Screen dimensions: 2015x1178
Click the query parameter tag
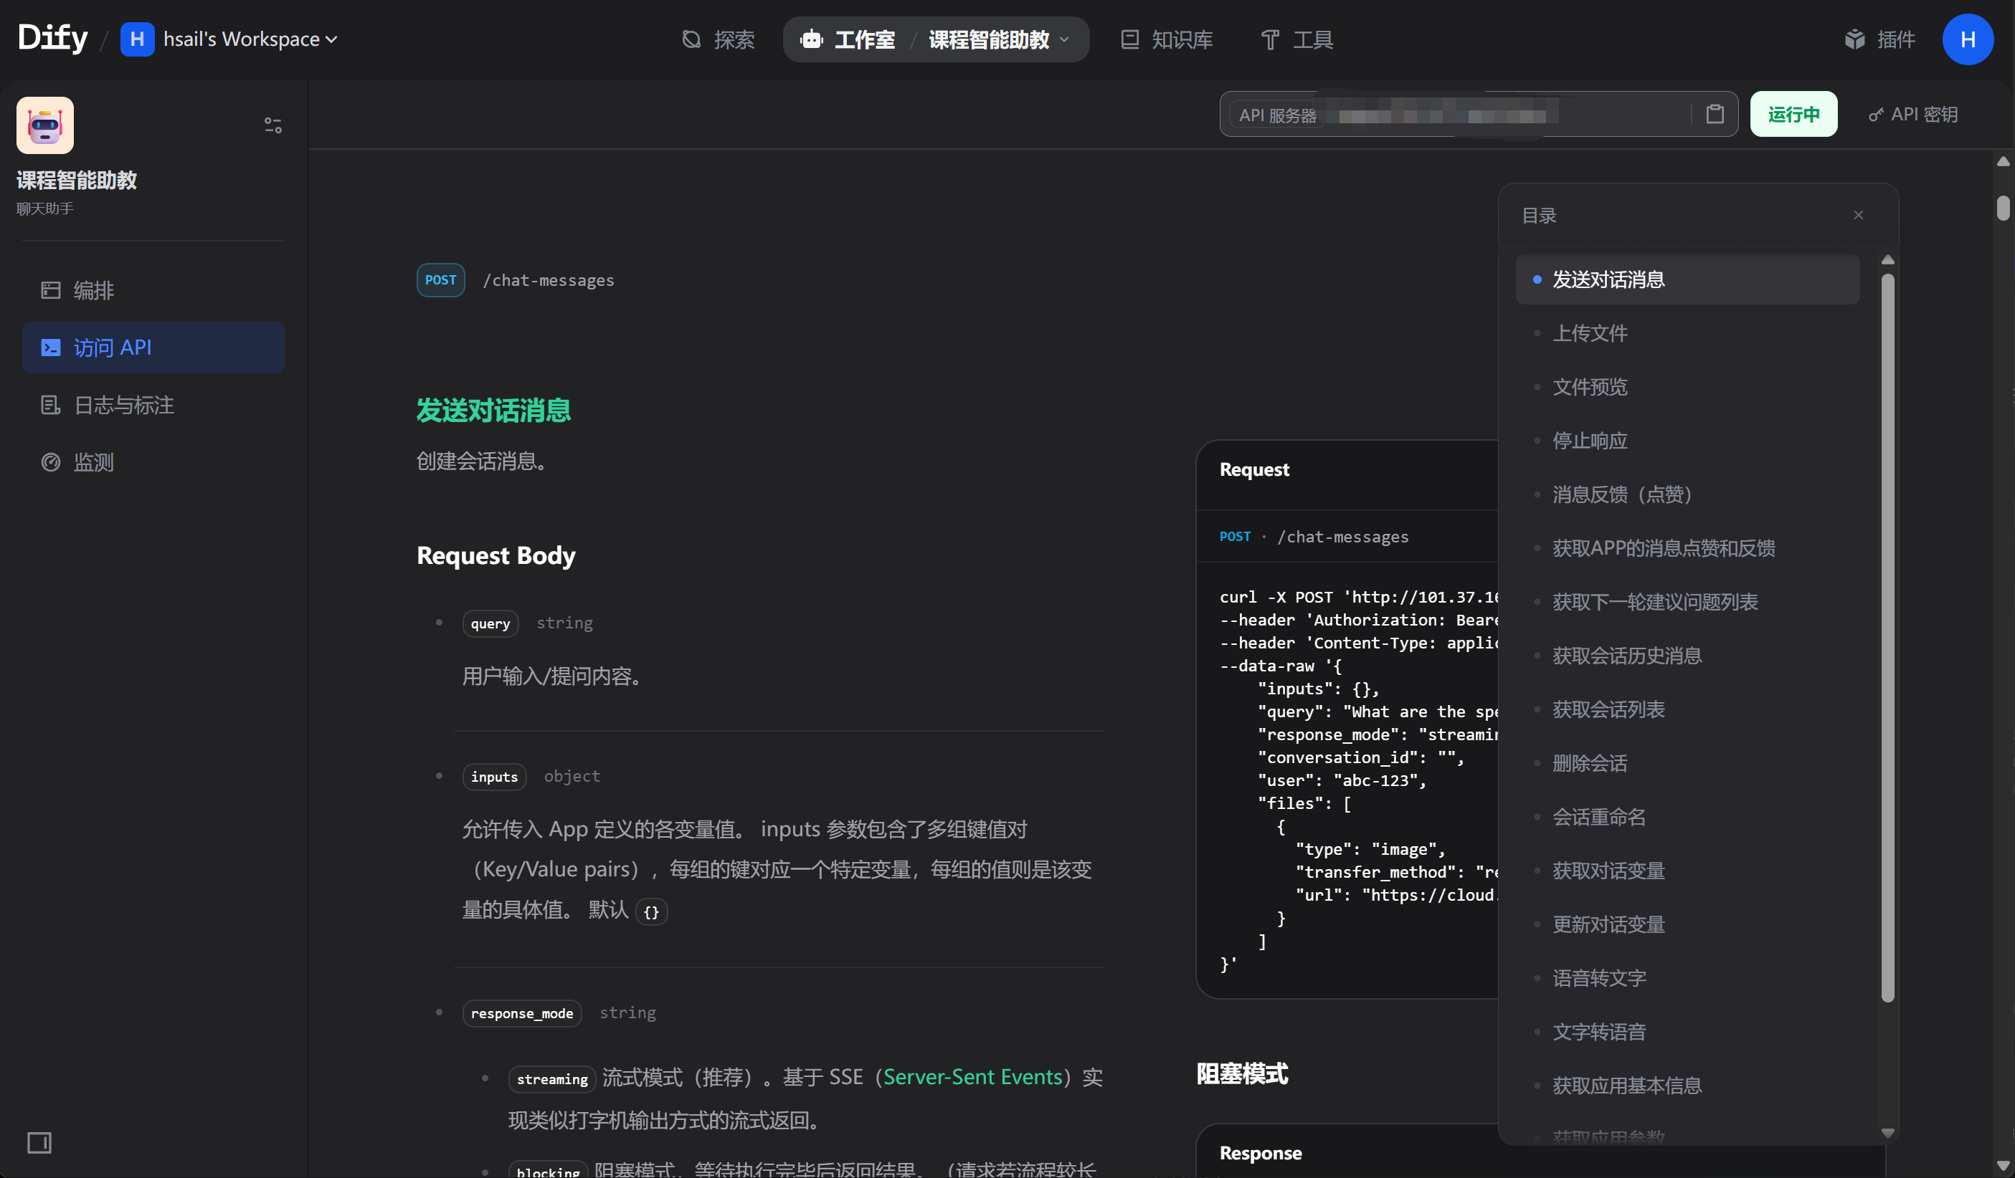tap(490, 623)
